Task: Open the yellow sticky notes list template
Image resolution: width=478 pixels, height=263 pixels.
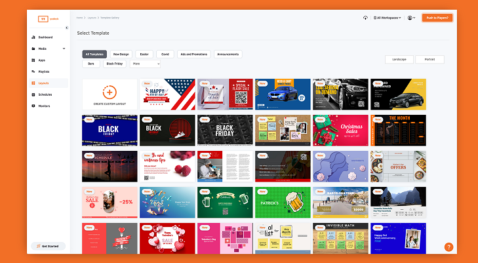Action: pyautogui.click(x=283, y=238)
